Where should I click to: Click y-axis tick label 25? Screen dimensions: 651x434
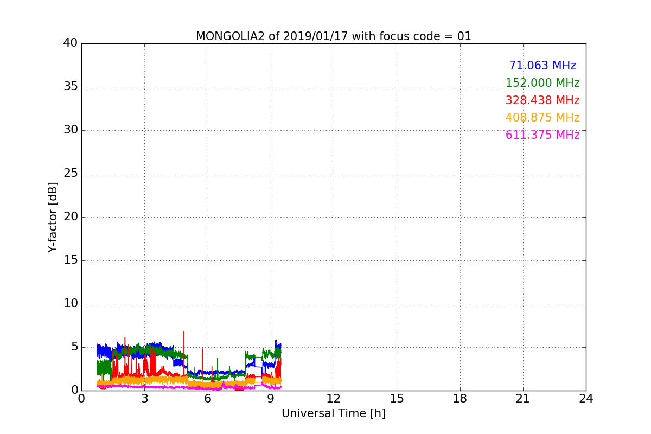tap(71, 174)
